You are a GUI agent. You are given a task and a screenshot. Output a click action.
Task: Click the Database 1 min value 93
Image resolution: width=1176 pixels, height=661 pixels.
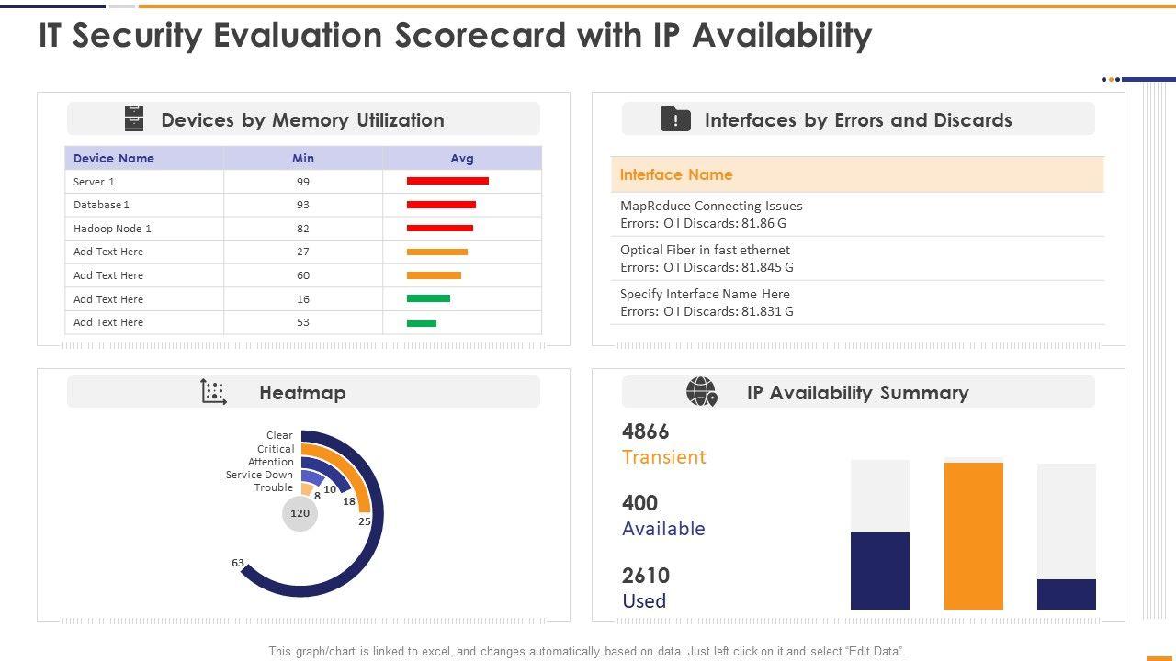[302, 205]
